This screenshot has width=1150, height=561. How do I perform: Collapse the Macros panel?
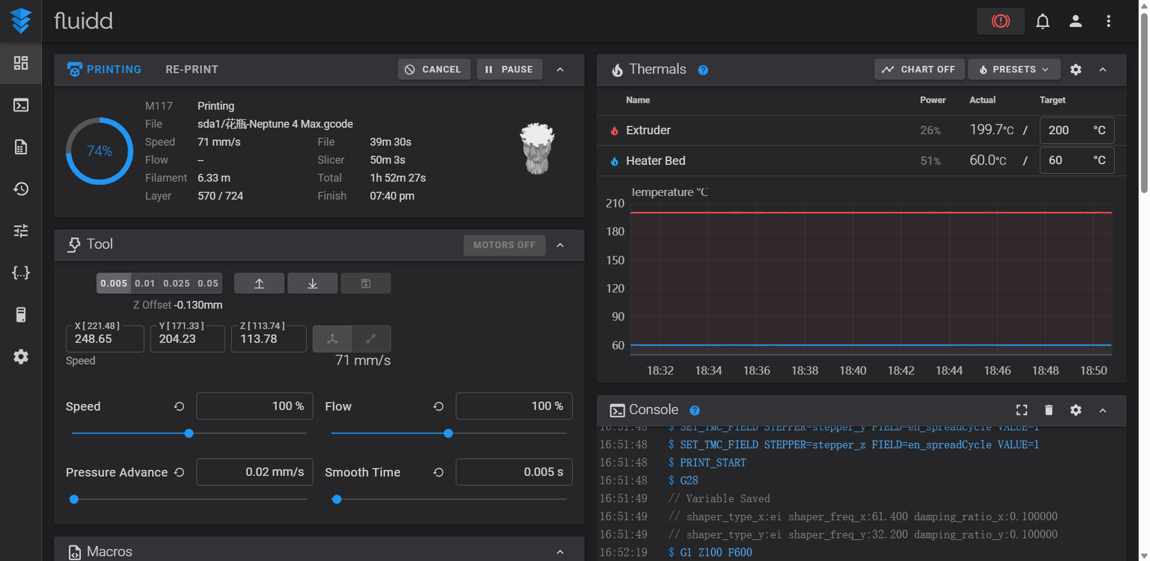[560, 552]
